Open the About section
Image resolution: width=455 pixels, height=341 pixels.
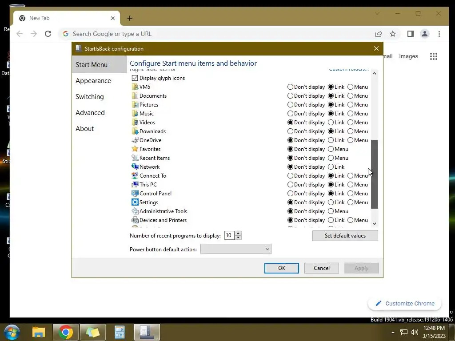(x=99, y=128)
